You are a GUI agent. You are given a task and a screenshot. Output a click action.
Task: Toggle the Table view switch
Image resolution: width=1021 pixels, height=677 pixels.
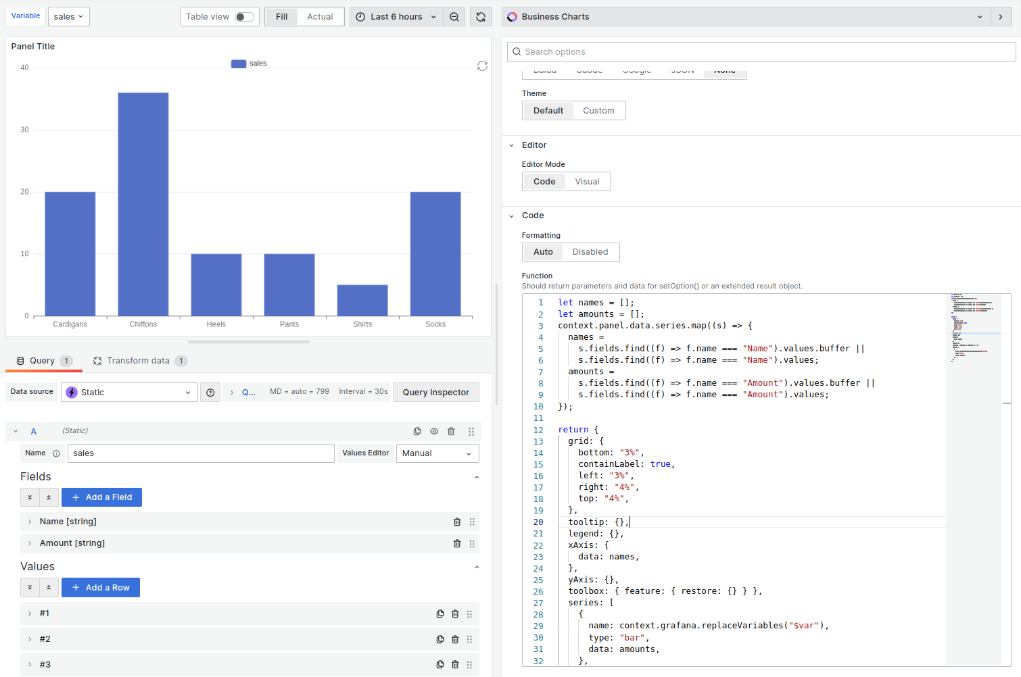(x=243, y=16)
